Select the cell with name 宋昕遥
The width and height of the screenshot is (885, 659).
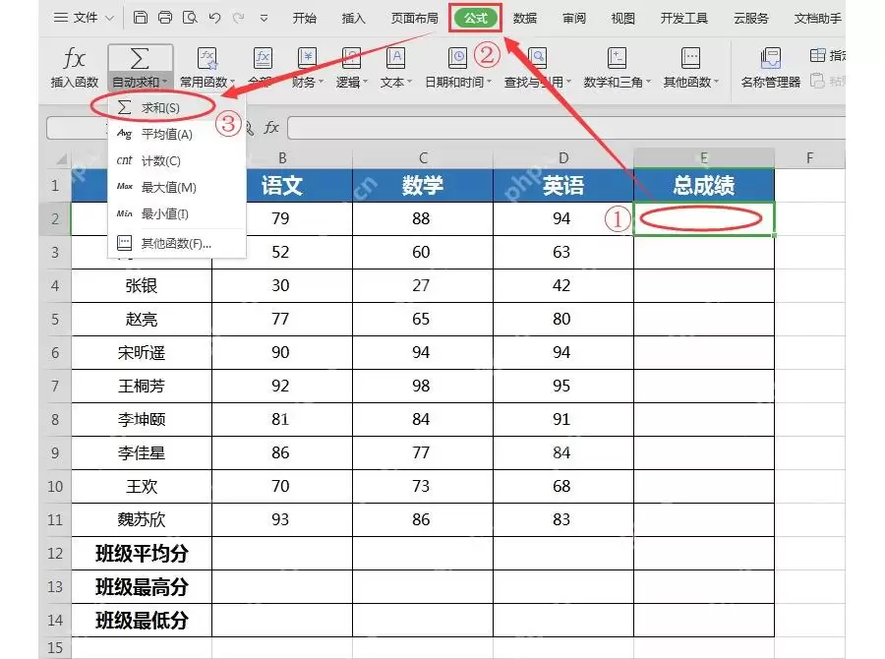(x=141, y=353)
